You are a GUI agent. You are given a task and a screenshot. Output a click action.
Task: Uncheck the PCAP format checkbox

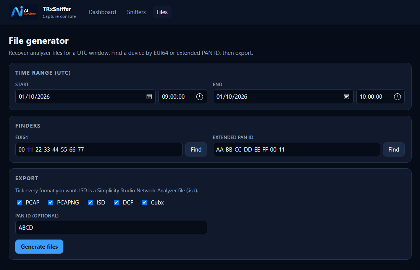click(x=19, y=203)
